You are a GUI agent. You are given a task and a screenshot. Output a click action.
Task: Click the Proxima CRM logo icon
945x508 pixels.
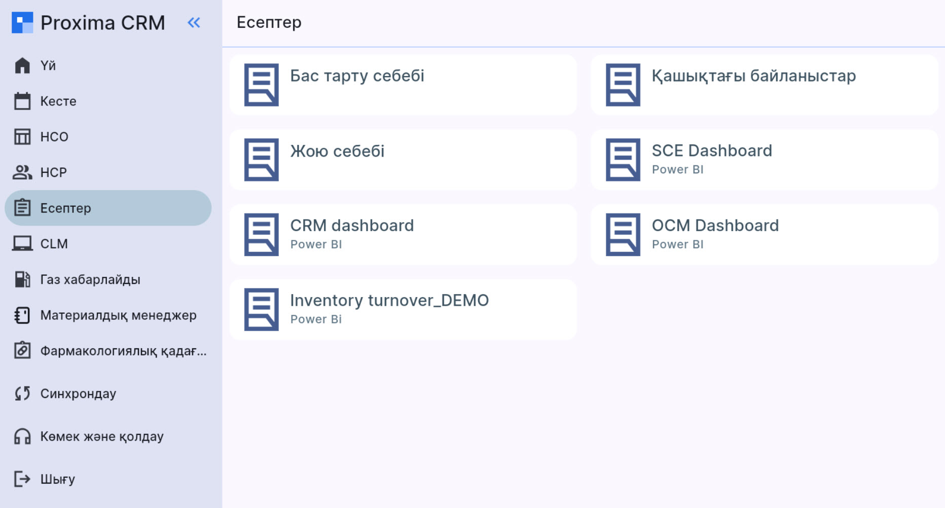pos(22,23)
